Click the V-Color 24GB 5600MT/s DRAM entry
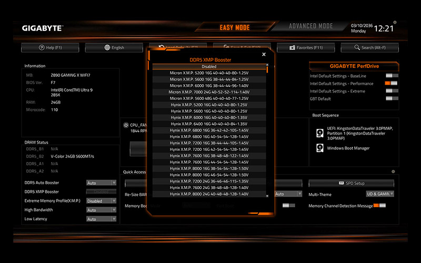The width and height of the screenshot is (421, 263). point(73,156)
